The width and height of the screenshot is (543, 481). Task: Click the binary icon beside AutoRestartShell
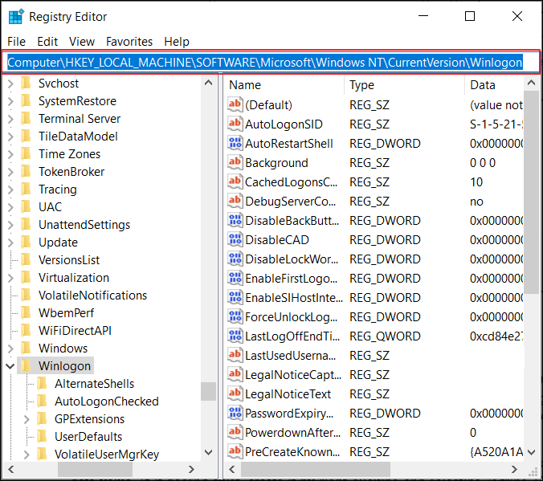(235, 143)
